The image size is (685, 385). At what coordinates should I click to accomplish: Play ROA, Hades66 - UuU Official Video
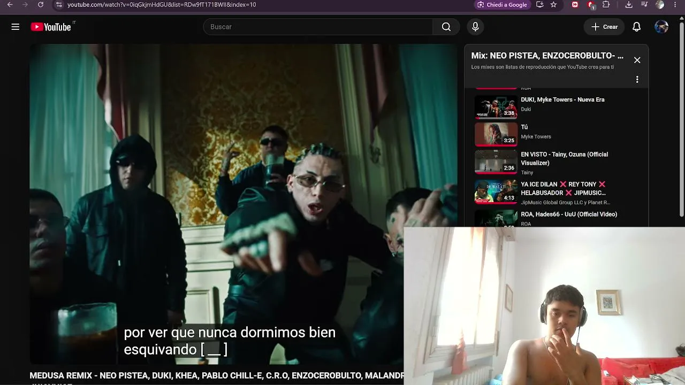[569, 214]
